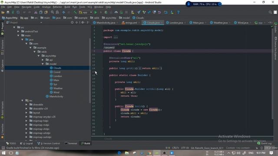The image size is (278, 156).
Task: Open the Gradle side panel tab
Action: point(276,27)
